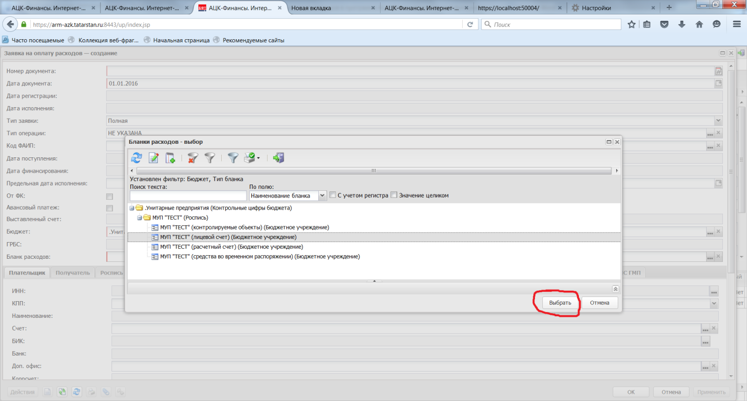
Task: Click the printer icon in dialog toolbar
Action: click(250, 158)
